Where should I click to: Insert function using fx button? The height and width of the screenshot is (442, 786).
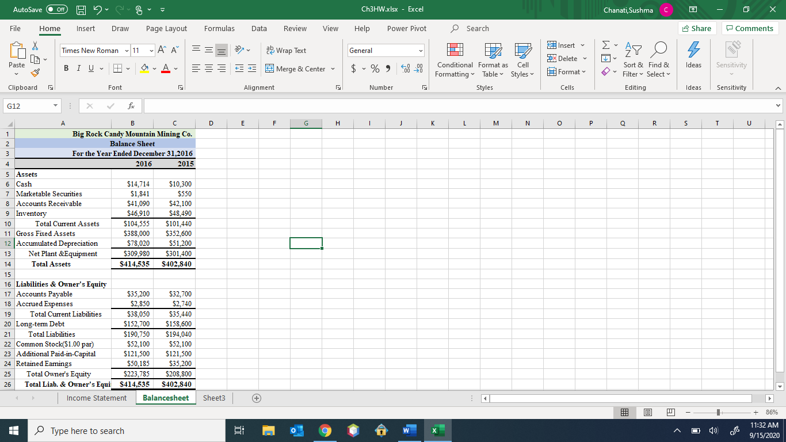click(132, 106)
